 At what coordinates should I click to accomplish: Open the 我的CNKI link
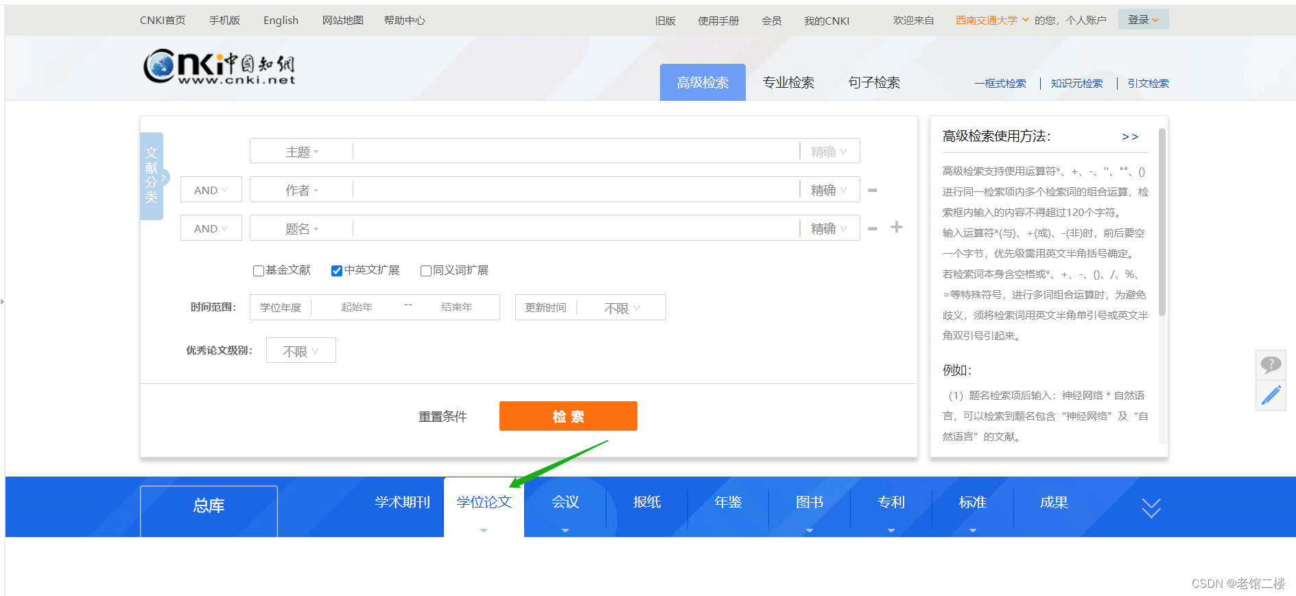point(827,21)
